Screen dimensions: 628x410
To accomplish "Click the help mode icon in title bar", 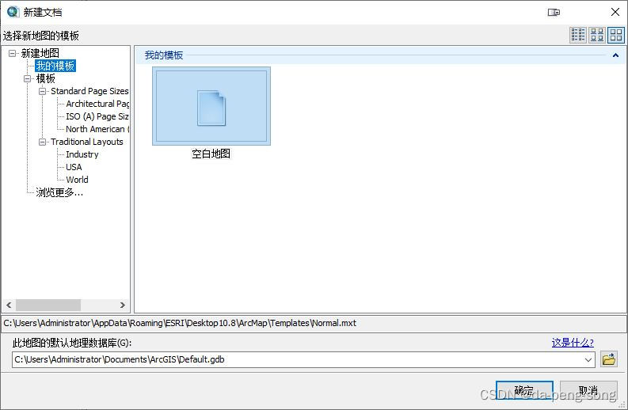I will coord(554,13).
